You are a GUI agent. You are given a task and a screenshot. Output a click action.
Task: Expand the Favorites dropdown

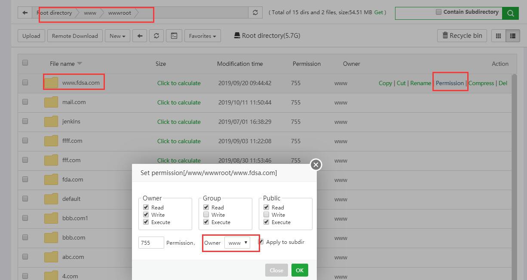point(202,36)
